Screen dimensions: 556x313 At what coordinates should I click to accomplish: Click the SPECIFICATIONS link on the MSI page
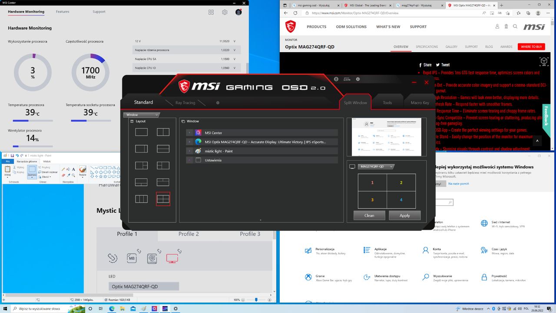[427, 47]
